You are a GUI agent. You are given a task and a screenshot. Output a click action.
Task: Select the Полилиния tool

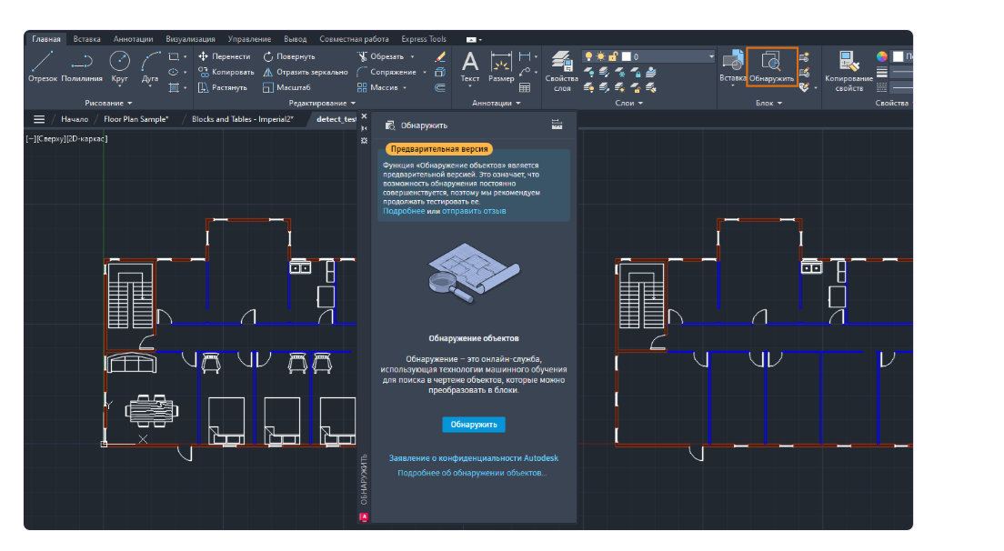click(x=81, y=67)
